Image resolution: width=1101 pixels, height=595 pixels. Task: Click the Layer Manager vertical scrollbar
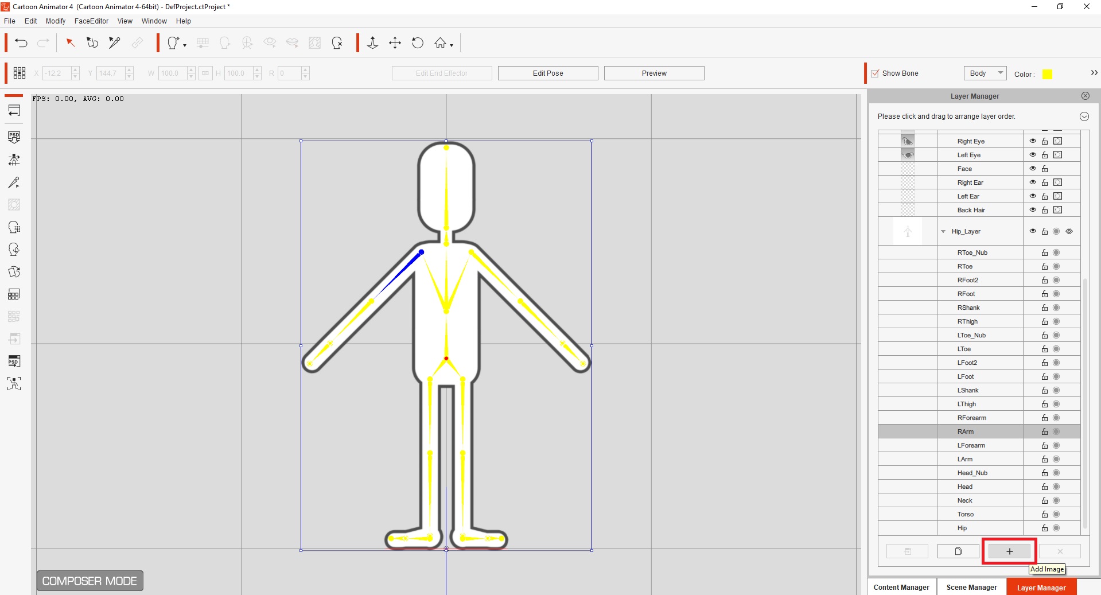click(x=1085, y=403)
